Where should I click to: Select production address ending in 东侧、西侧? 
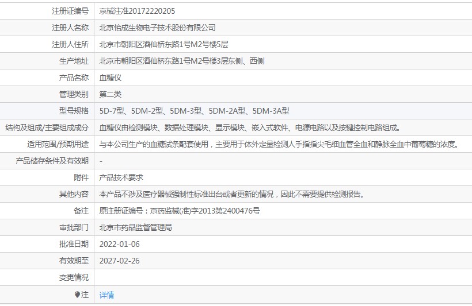coord(182,61)
